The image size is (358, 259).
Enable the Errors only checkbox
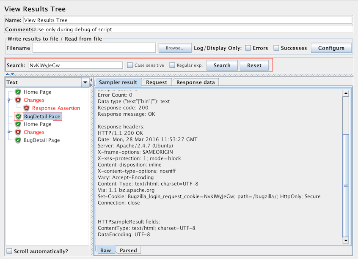[248, 48]
